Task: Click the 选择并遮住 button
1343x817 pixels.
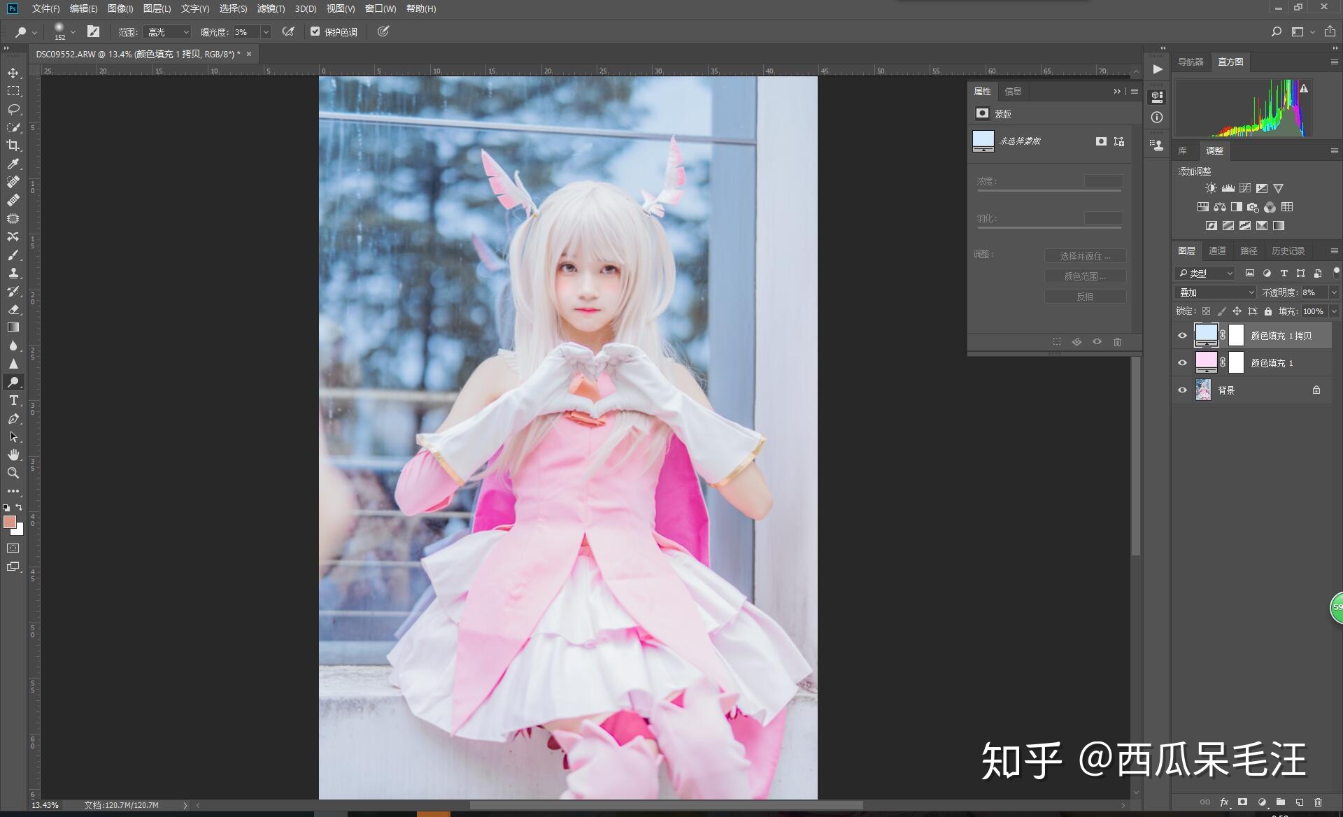Action: (1085, 256)
